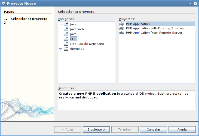Click the Cancelar button

pos(154,129)
